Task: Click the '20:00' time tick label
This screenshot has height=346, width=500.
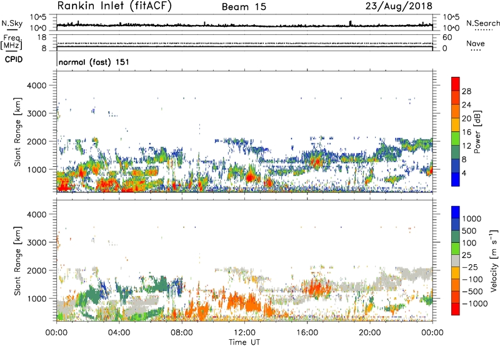Action: pyautogui.click(x=369, y=333)
